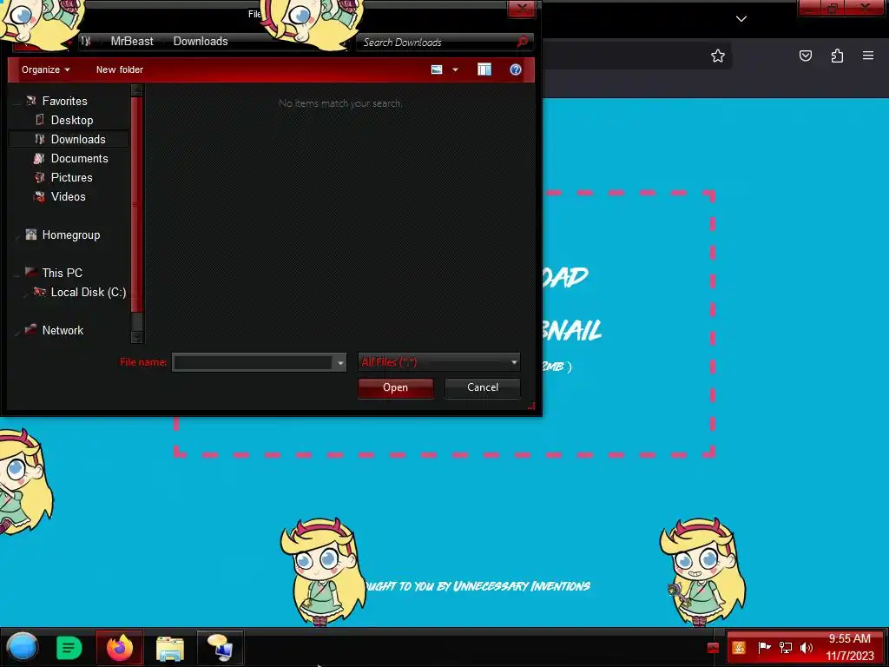Switch to Firefox on the taskbar
Image resolution: width=889 pixels, height=667 pixels.
point(120,648)
